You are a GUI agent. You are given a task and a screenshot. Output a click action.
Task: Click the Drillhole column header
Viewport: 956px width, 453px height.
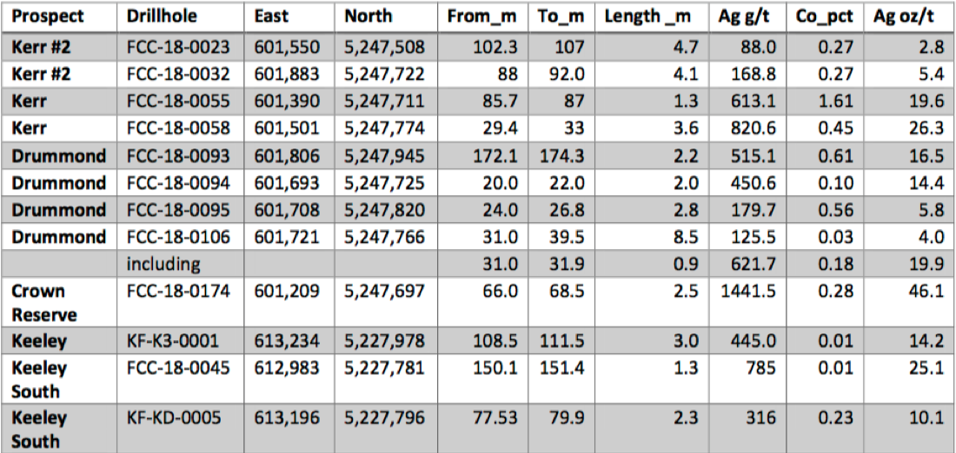pyautogui.click(x=163, y=16)
